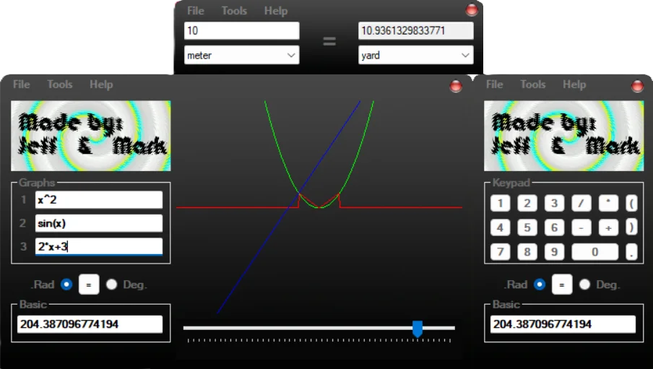Screen dimensions: 653x369
Task: Click the graph zoom slider handle
Action: 418,329
